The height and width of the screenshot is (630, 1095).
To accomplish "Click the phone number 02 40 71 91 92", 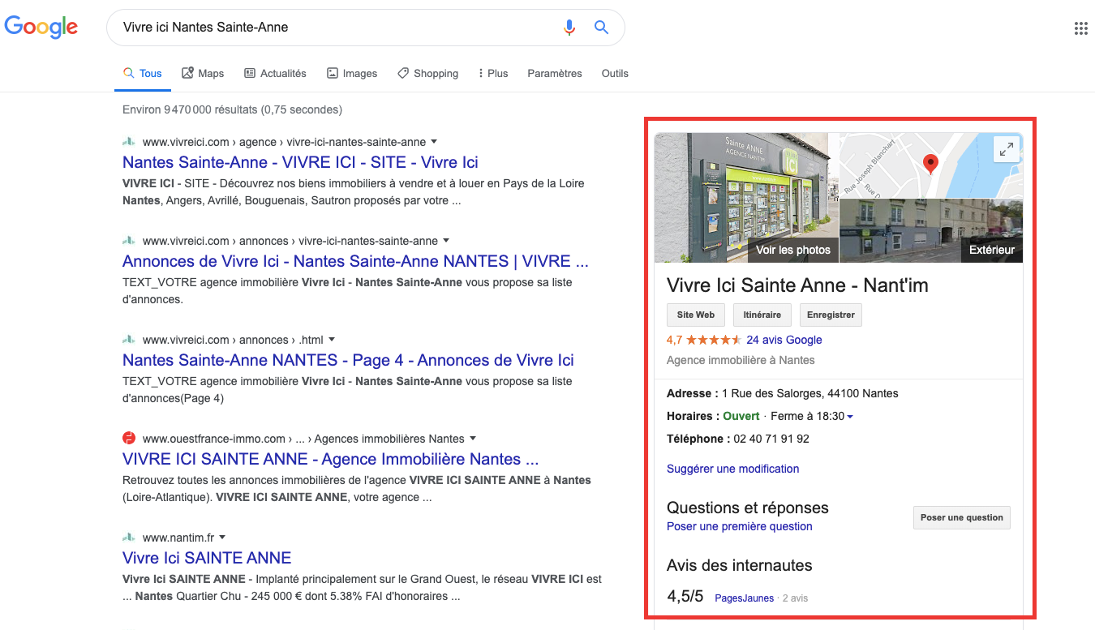I will 771,439.
